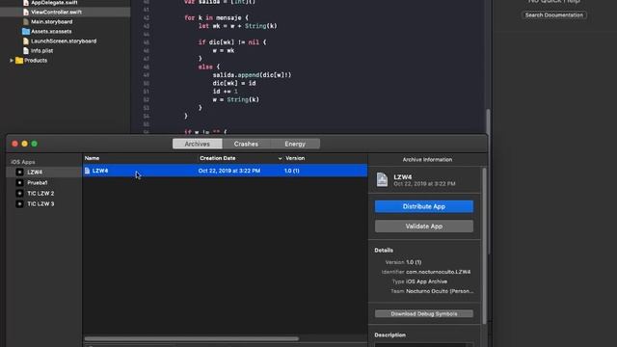Image resolution: width=617 pixels, height=347 pixels.
Task: Select Info.plist in the navigator
Action: (41, 51)
